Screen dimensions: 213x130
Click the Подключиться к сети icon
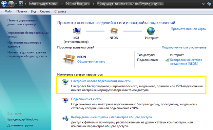tap(65, 100)
